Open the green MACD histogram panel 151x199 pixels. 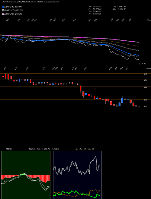coord(26,175)
